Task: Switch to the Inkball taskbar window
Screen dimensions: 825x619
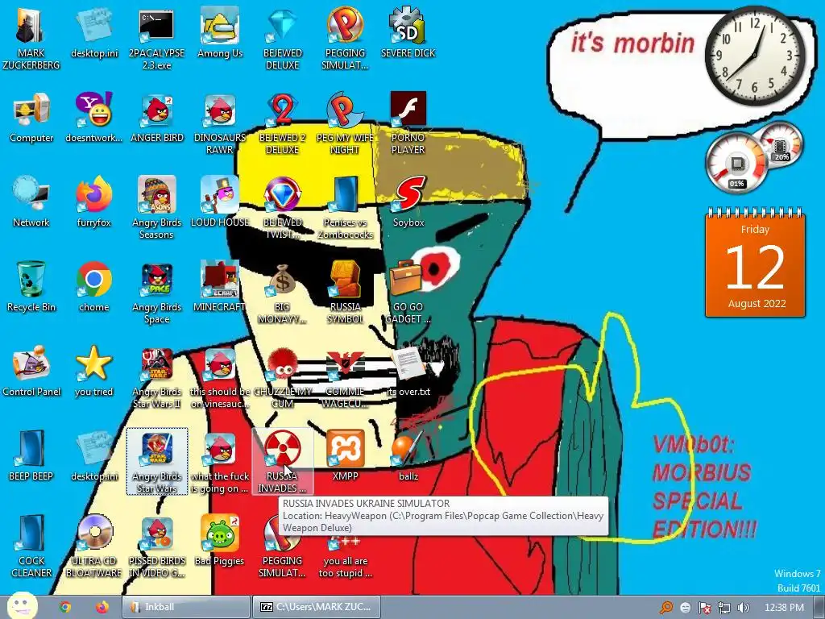Action: point(186,607)
